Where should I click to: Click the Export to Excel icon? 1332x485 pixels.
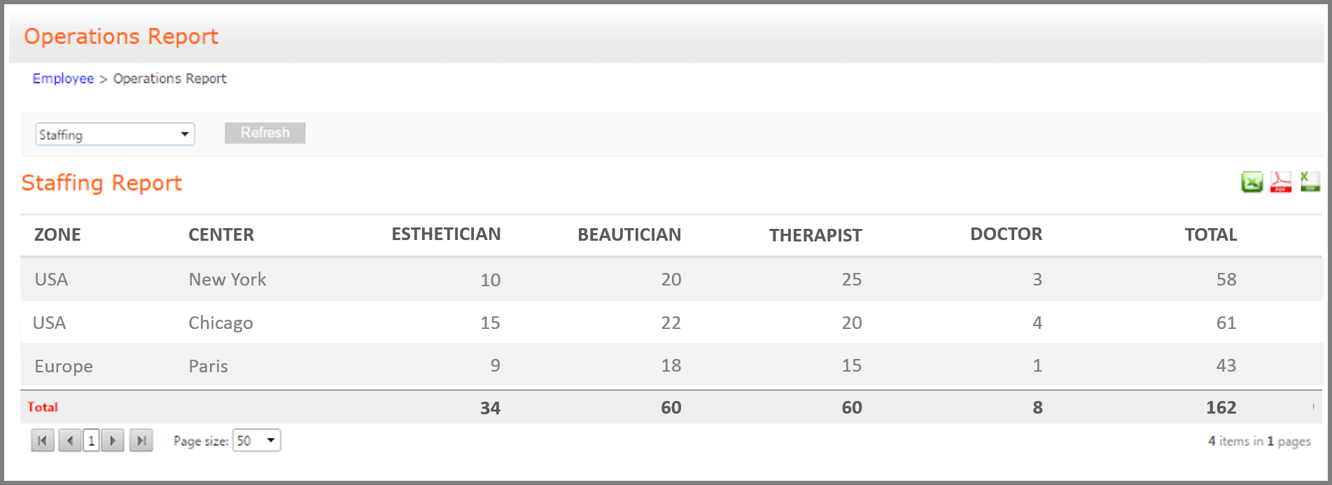pos(1251,182)
